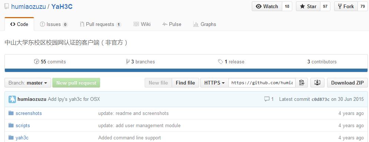Open the Graphs tab
The image size is (369, 142).
coord(205,24)
